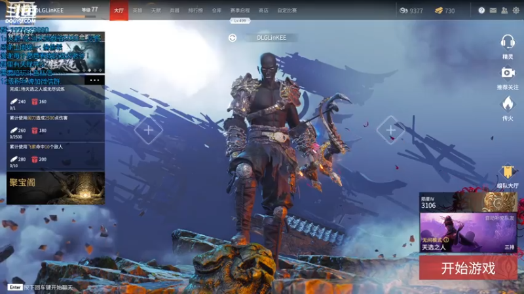Open the friends list icon
This screenshot has height=294, width=524.
pyautogui.click(x=504, y=10)
